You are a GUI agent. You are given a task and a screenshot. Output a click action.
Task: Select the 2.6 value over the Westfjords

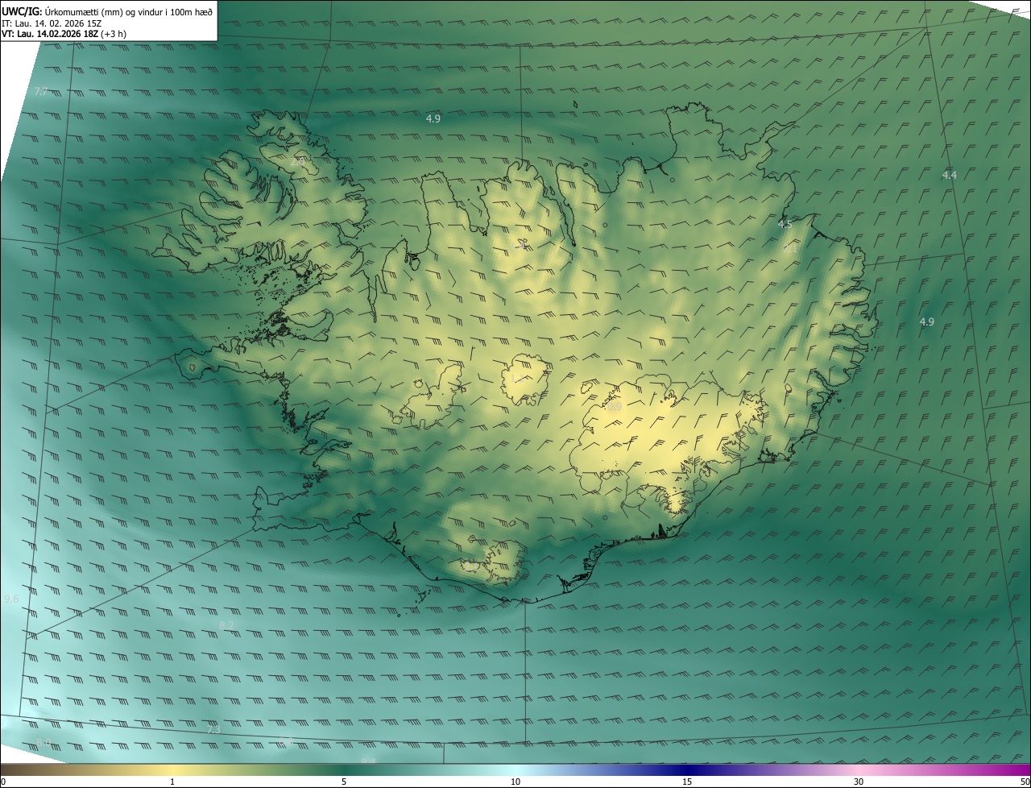[297, 162]
